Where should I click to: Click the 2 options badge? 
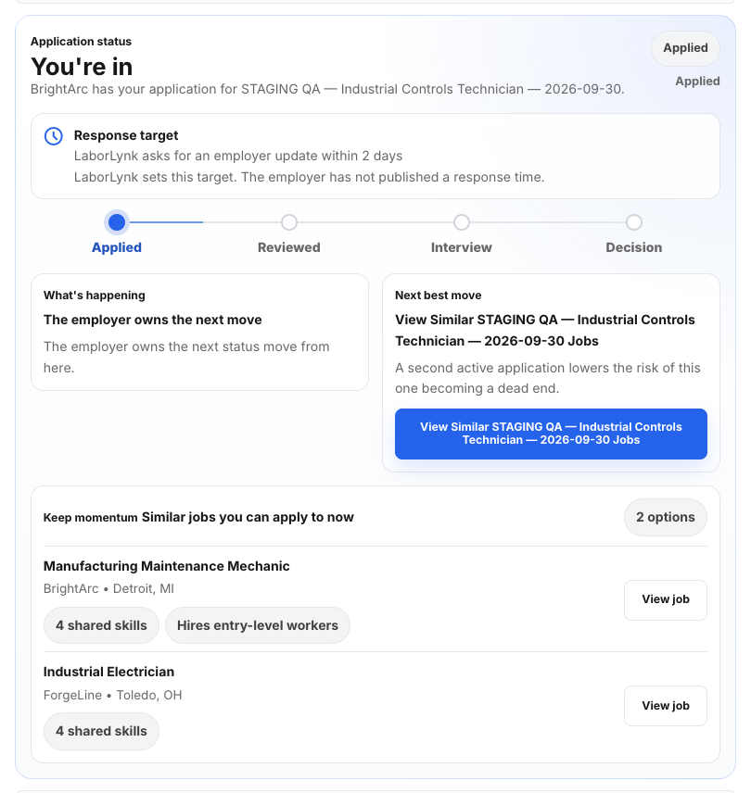tap(666, 517)
